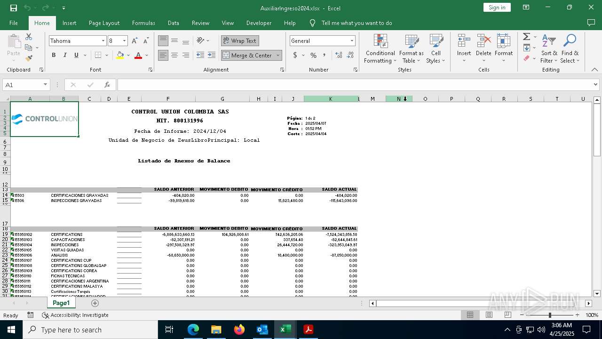Toggle Bold formatting
The width and height of the screenshot is (602, 339).
tap(54, 55)
